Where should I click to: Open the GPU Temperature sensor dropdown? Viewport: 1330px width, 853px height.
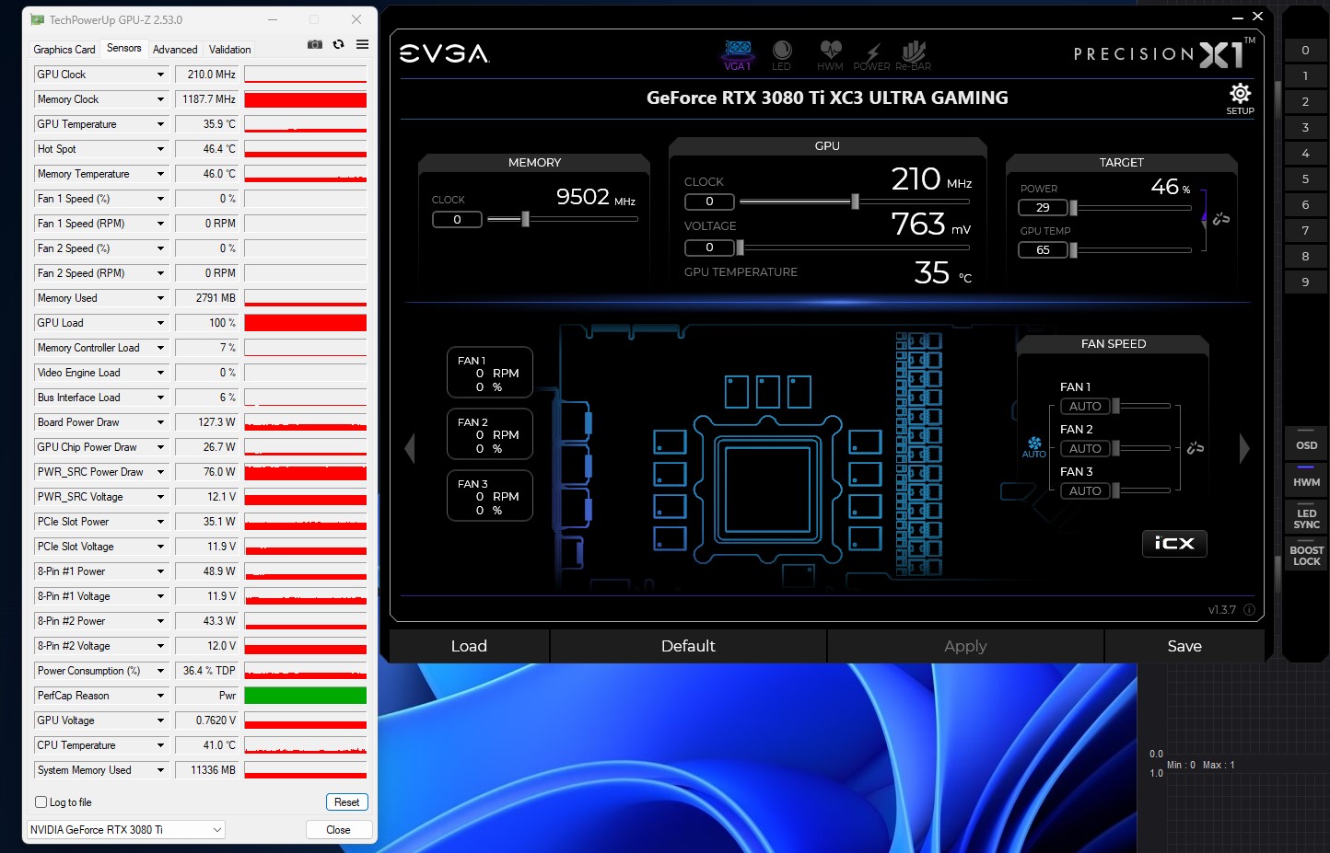point(160,124)
